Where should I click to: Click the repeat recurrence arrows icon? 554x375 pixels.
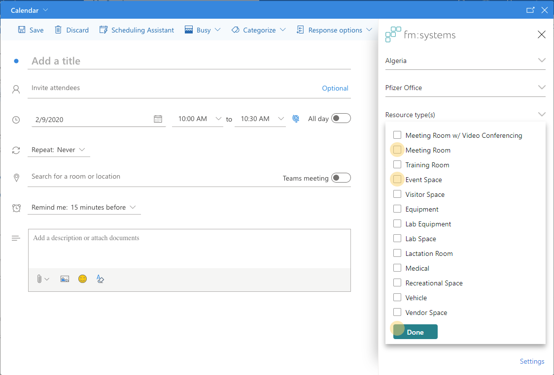coord(16,150)
